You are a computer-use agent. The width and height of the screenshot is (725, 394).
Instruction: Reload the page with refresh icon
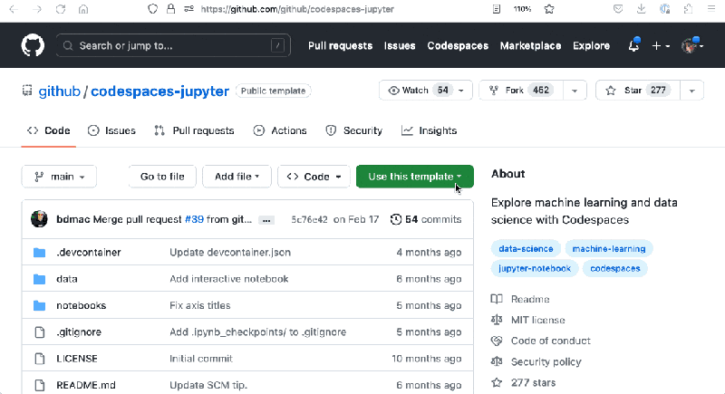click(x=61, y=9)
